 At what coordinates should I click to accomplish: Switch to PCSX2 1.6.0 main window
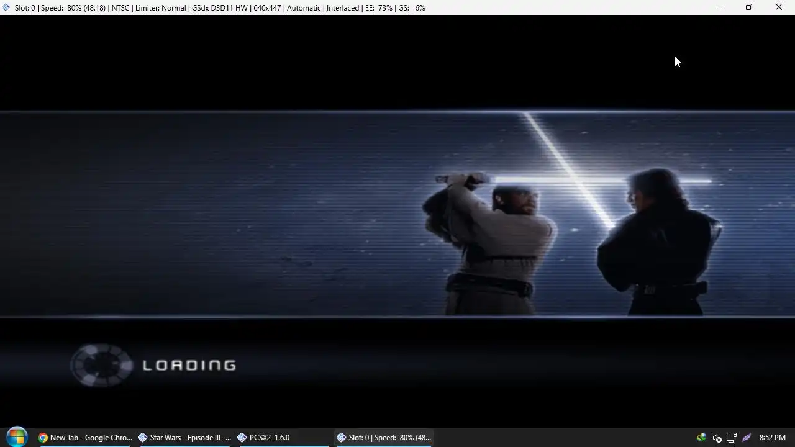(283, 438)
